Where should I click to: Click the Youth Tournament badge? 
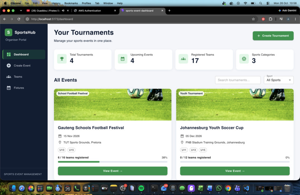[x=191, y=93]
